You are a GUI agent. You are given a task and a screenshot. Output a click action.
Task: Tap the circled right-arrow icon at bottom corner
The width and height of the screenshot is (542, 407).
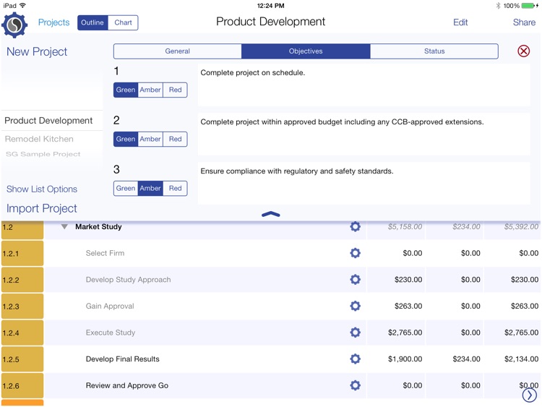click(x=529, y=395)
